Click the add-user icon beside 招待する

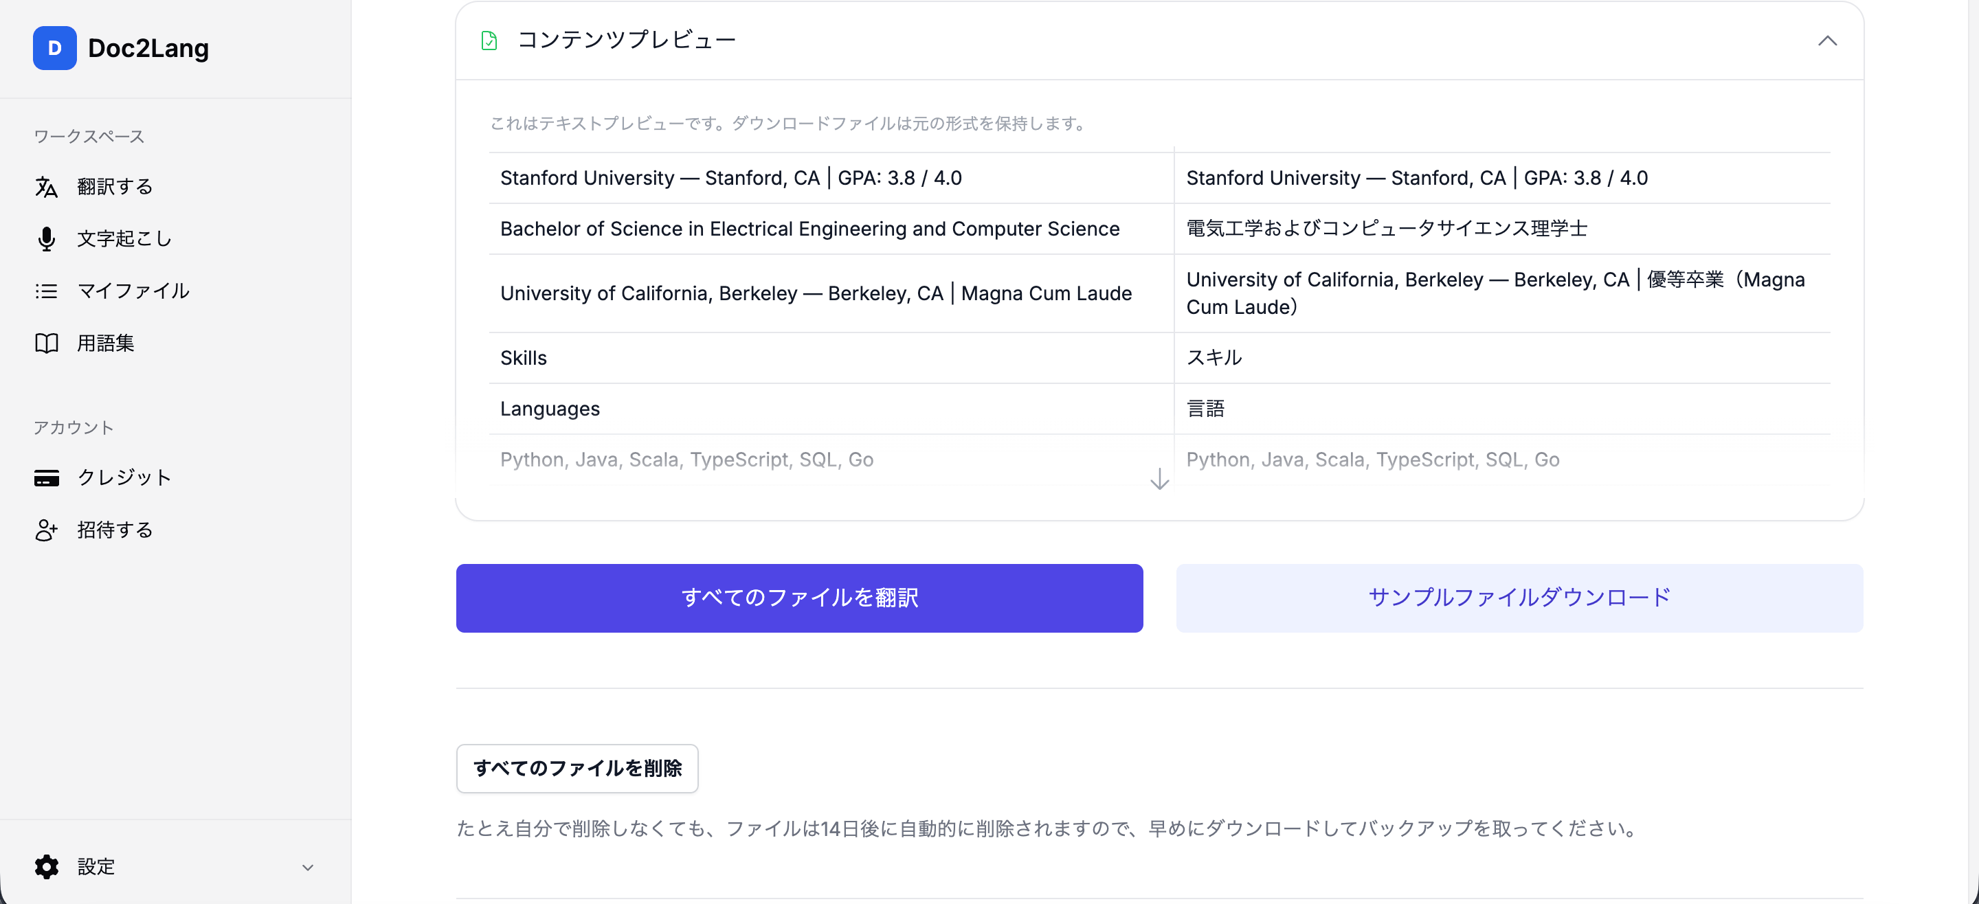click(x=46, y=530)
